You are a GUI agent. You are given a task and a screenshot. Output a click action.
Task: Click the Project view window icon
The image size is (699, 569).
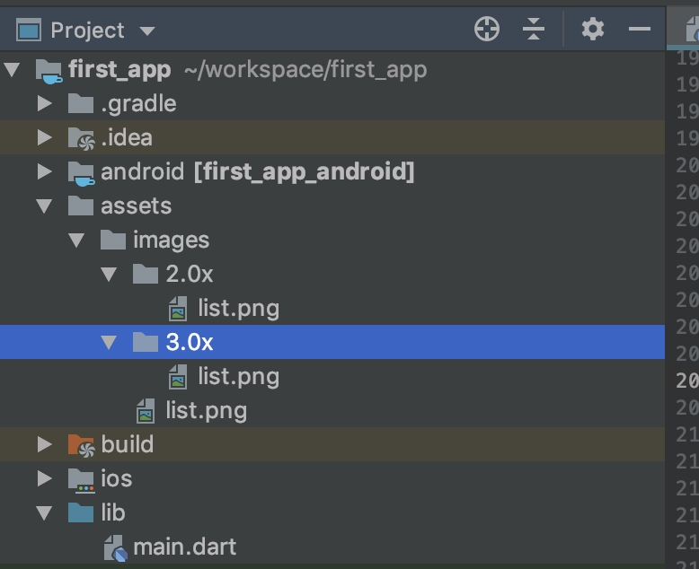point(29,30)
